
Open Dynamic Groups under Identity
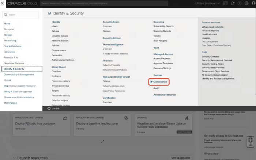coord(60,36)
